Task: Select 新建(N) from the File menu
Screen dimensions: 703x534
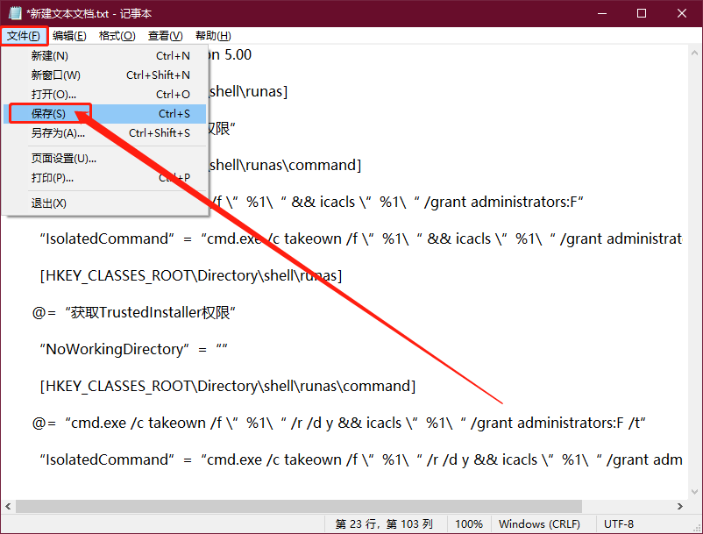Action: coord(50,55)
